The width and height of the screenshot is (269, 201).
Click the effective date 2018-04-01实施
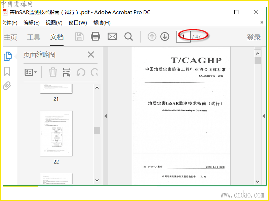tap(215, 167)
